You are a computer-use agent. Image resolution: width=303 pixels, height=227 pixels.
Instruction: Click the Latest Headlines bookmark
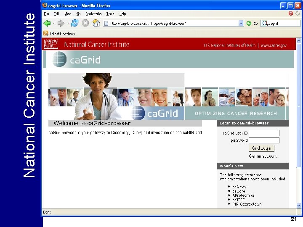pyautogui.click(x=62, y=34)
